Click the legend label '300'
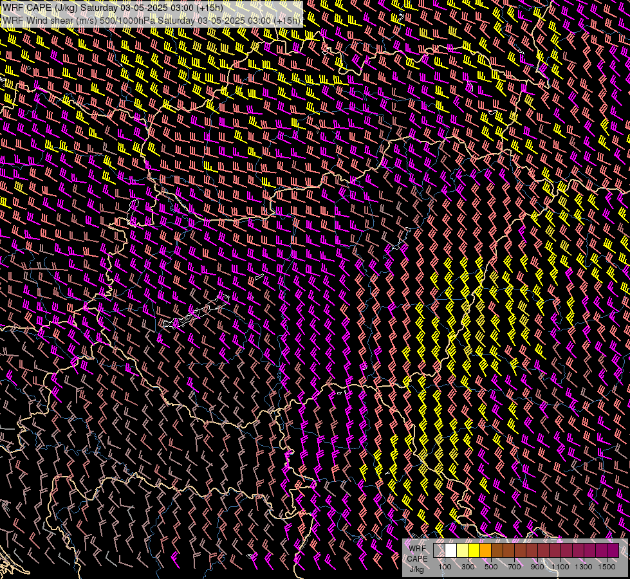 [x=468, y=567]
